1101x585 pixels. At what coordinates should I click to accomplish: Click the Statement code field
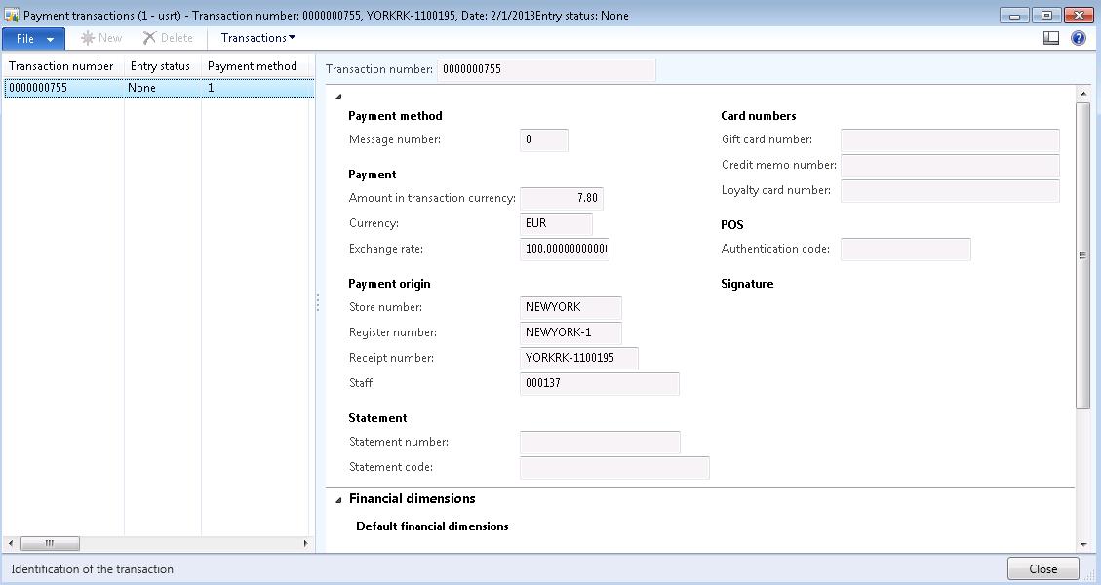point(615,468)
